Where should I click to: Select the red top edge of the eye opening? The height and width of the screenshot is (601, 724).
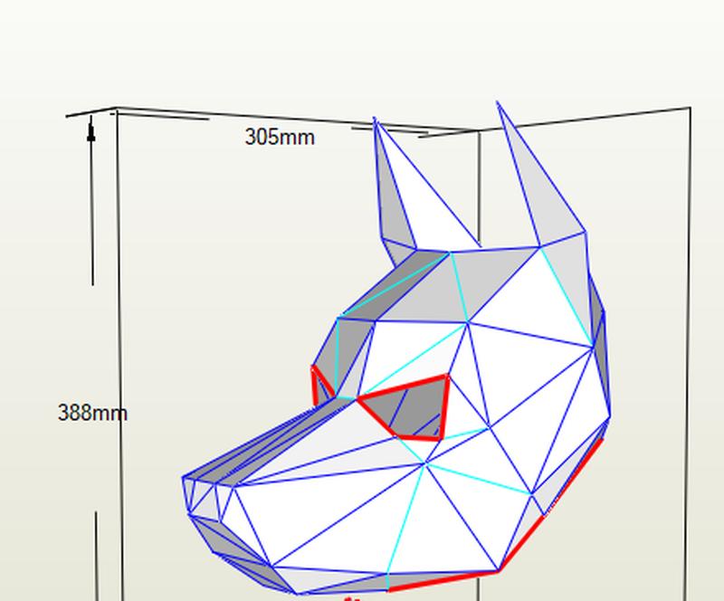tap(403, 386)
